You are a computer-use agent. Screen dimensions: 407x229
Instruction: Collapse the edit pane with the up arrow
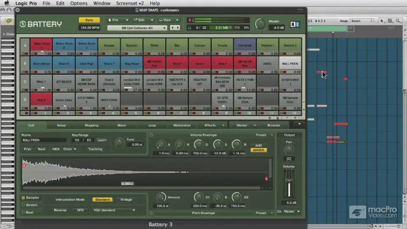point(299,124)
